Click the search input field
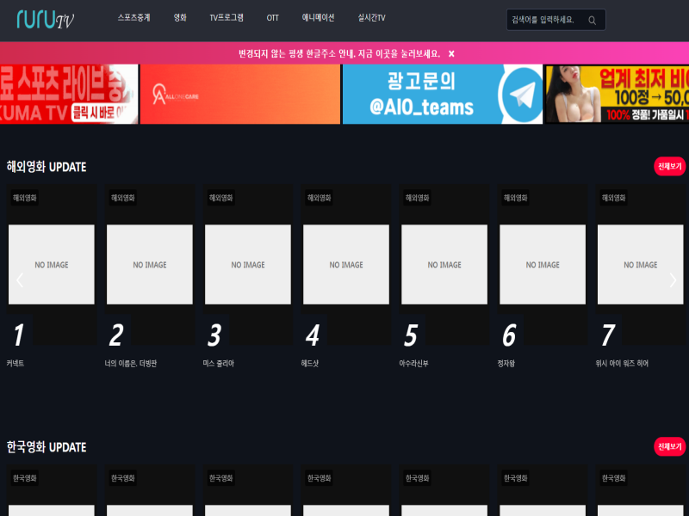The width and height of the screenshot is (689, 516). pyautogui.click(x=546, y=20)
